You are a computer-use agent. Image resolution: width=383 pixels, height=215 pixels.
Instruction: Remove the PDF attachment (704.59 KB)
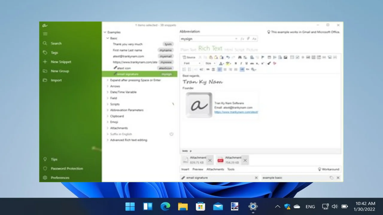tap(245, 160)
